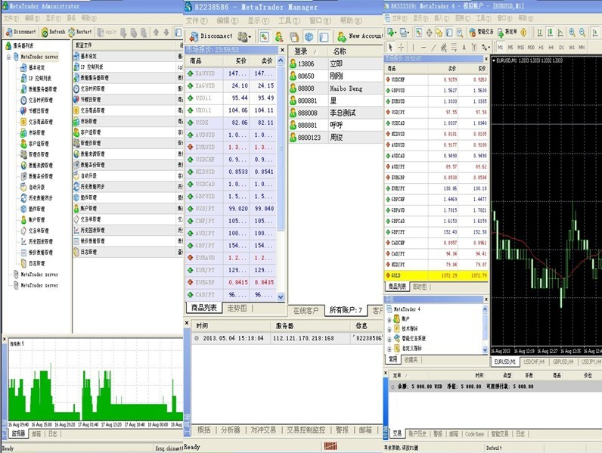Switch chart to H1 timeframe
This screenshot has height=453, width=602.
[541, 47]
